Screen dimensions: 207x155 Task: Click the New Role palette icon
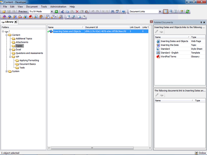(41, 17)
